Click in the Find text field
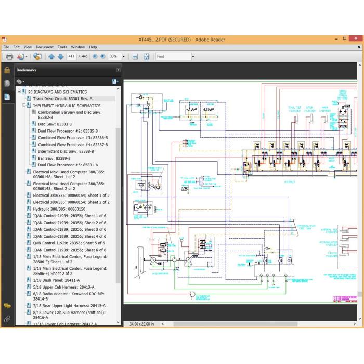The width and height of the screenshot is (364, 364). point(173,56)
